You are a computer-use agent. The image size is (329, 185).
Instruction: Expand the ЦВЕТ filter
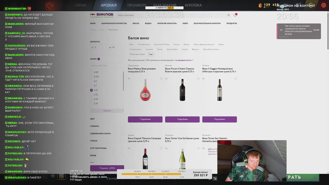(107, 119)
